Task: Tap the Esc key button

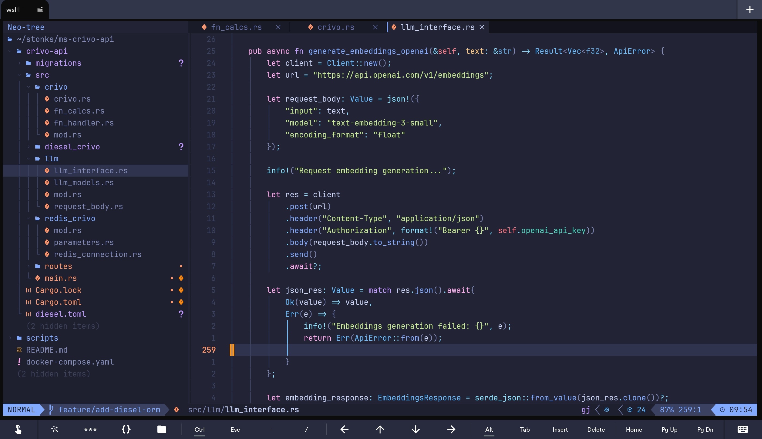Action: (235, 429)
